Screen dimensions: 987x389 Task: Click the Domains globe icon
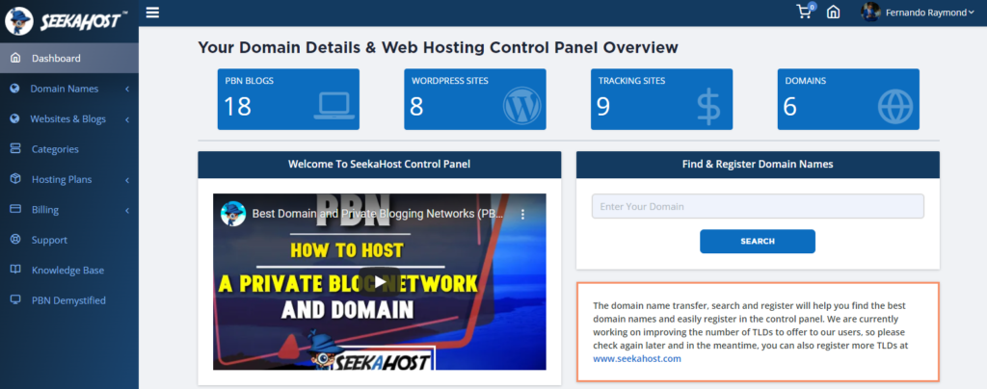(x=894, y=106)
